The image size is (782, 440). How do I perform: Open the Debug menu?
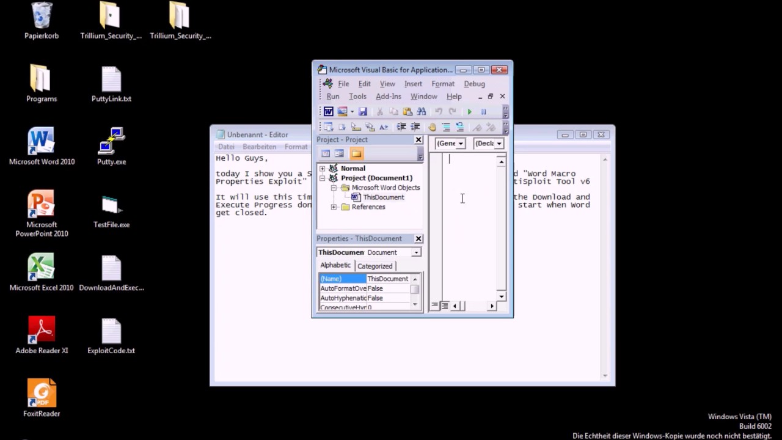pyautogui.click(x=475, y=84)
